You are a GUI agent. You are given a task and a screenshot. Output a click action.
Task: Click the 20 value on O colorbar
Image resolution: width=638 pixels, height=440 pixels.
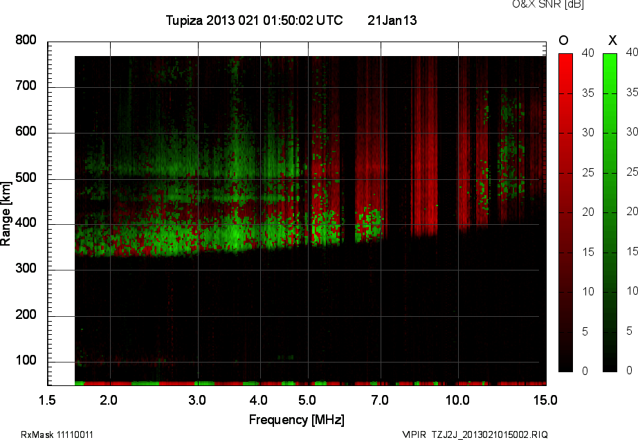pyautogui.click(x=588, y=212)
